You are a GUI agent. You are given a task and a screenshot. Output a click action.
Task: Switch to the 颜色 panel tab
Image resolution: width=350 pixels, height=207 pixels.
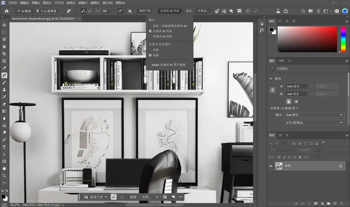pyautogui.click(x=272, y=21)
